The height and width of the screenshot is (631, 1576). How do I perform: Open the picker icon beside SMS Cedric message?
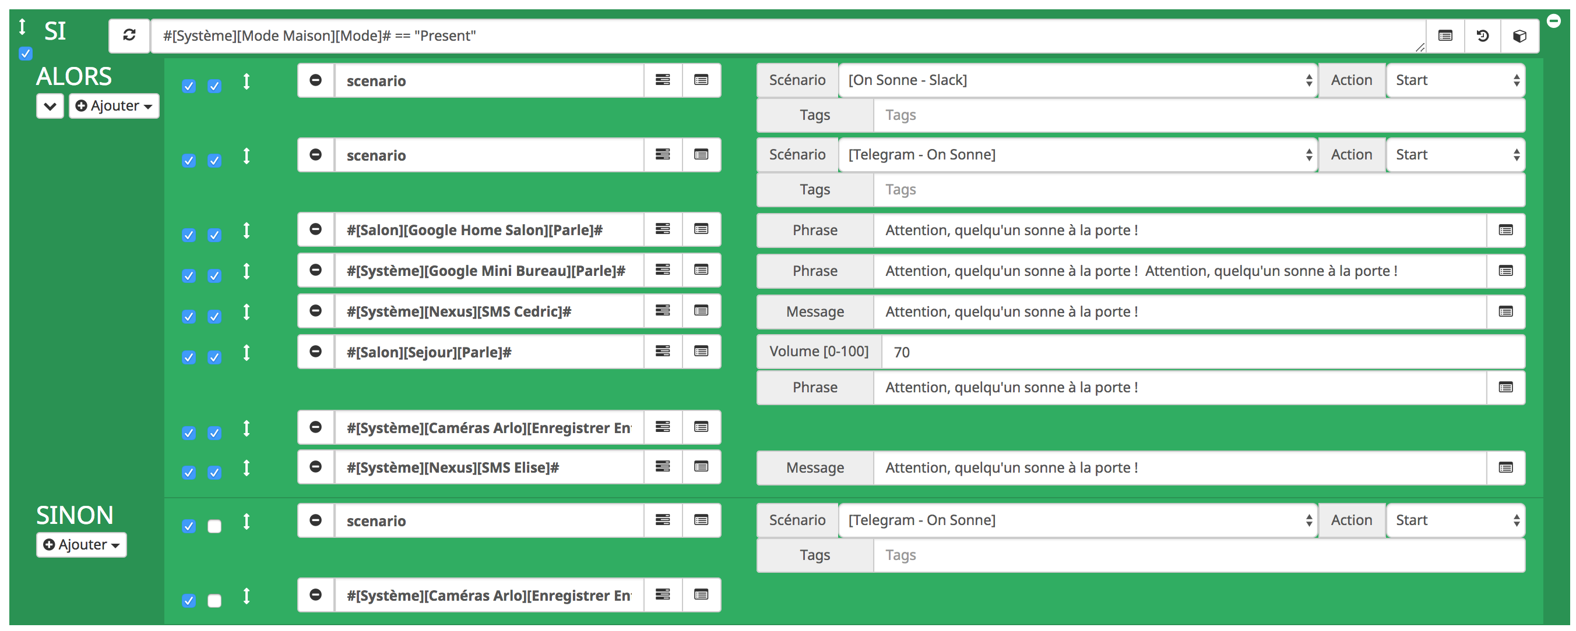click(x=1505, y=311)
